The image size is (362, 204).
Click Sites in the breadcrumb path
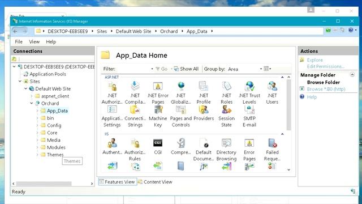pyautogui.click(x=102, y=31)
